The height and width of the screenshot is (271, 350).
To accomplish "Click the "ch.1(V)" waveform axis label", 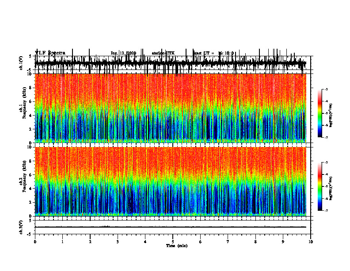I will coord(21,63).
